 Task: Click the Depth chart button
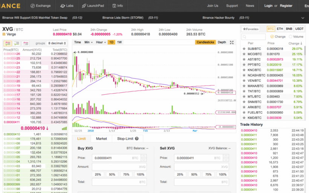[x=222, y=43]
